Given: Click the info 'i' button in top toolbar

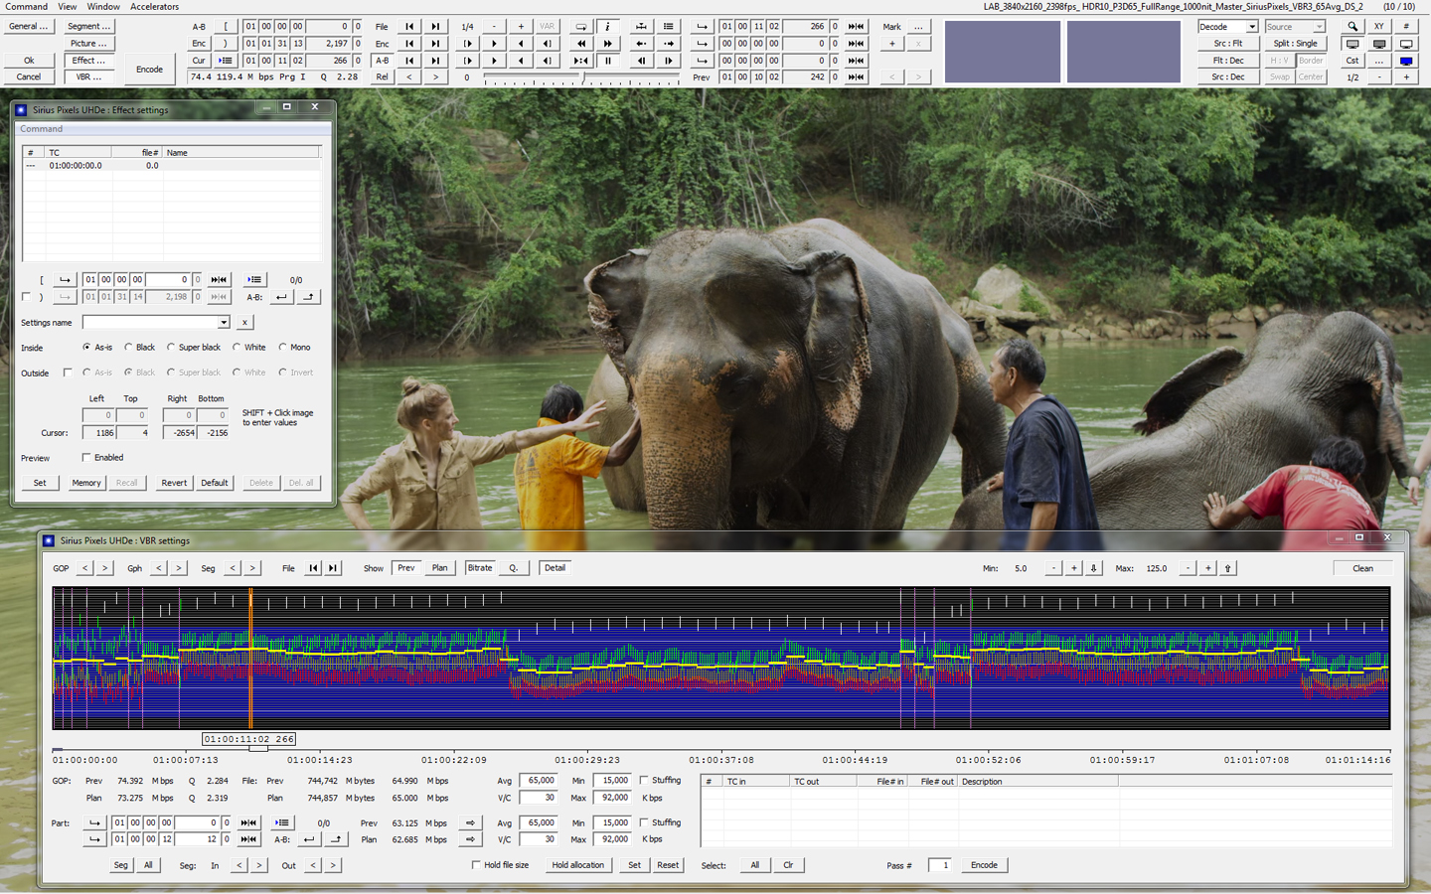Looking at the screenshot, I should tap(608, 27).
